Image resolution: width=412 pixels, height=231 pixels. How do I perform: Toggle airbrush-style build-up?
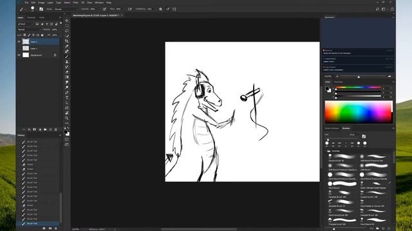point(130,9)
